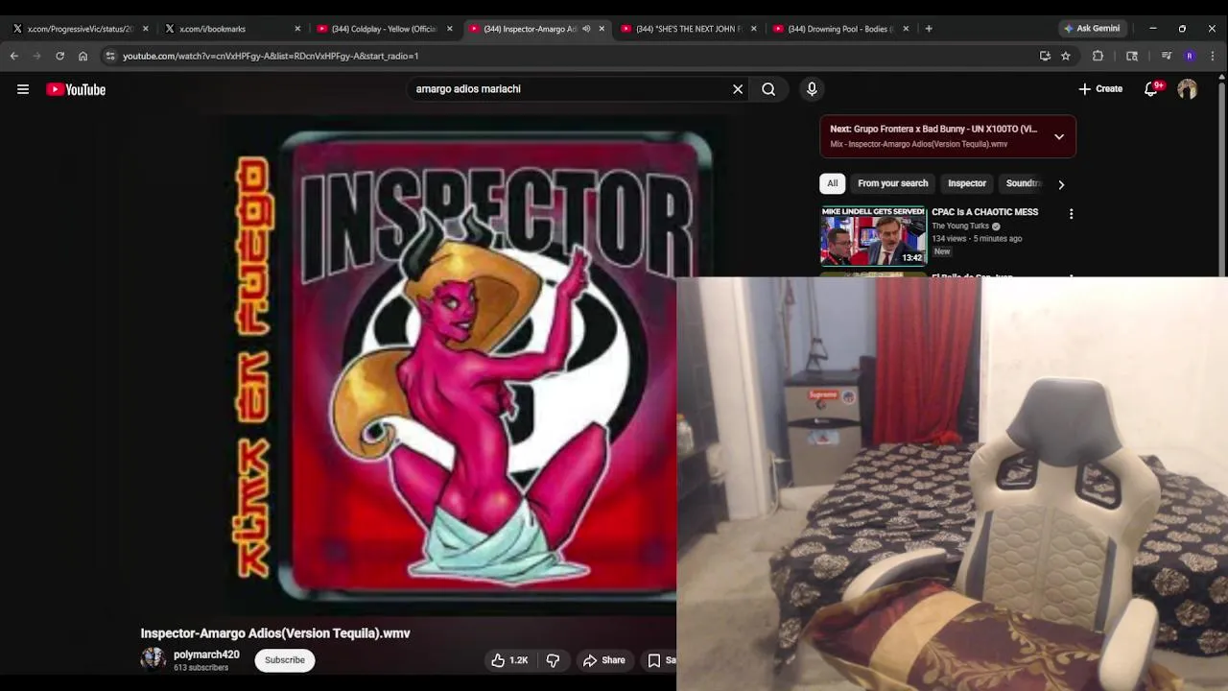1228x691 pixels.
Task: Mute the Inspector-Amargo Adios tab audio
Action: (586, 29)
